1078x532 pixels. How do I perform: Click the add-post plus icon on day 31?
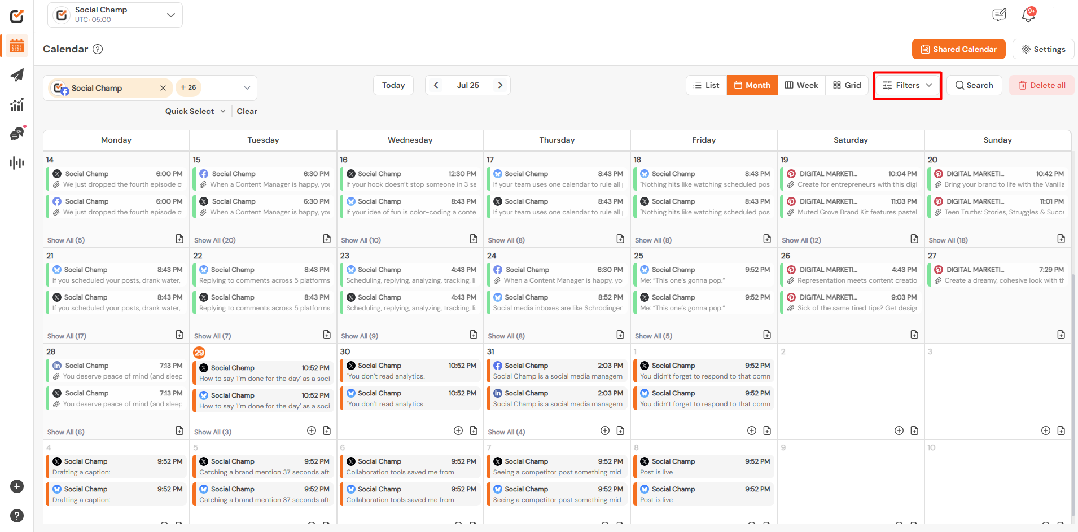(x=605, y=430)
